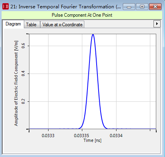Click the 0.4 y-axis tick label
The width and height of the screenshot is (165, 157).
click(x=23, y=74)
